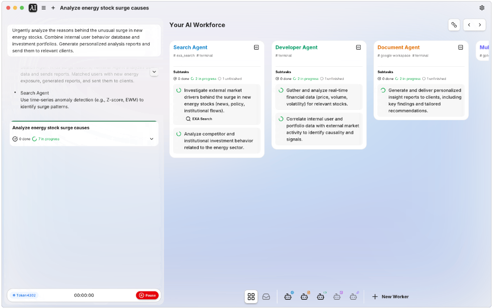Filter Search Agent subtasks by '1 unfinished'
Screen dimensions: 492x308
(230, 79)
